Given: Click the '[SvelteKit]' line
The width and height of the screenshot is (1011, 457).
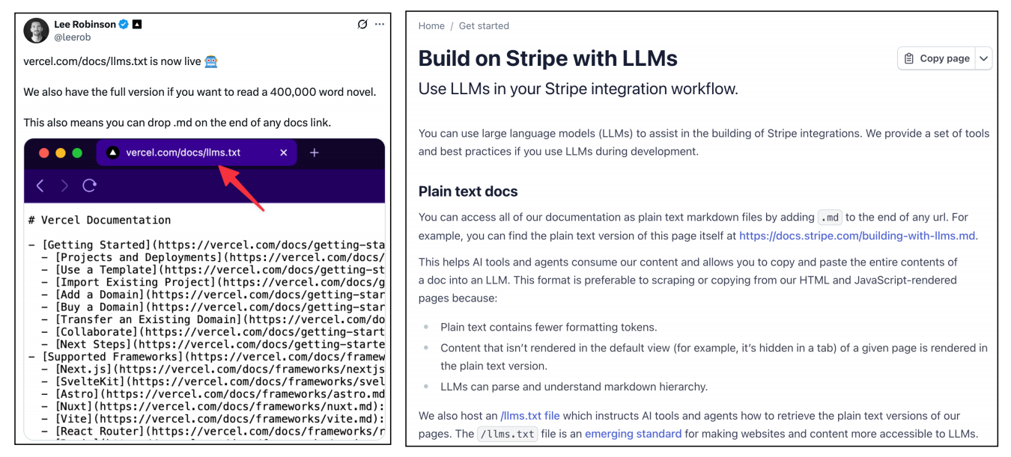Looking at the screenshot, I should pos(213,381).
